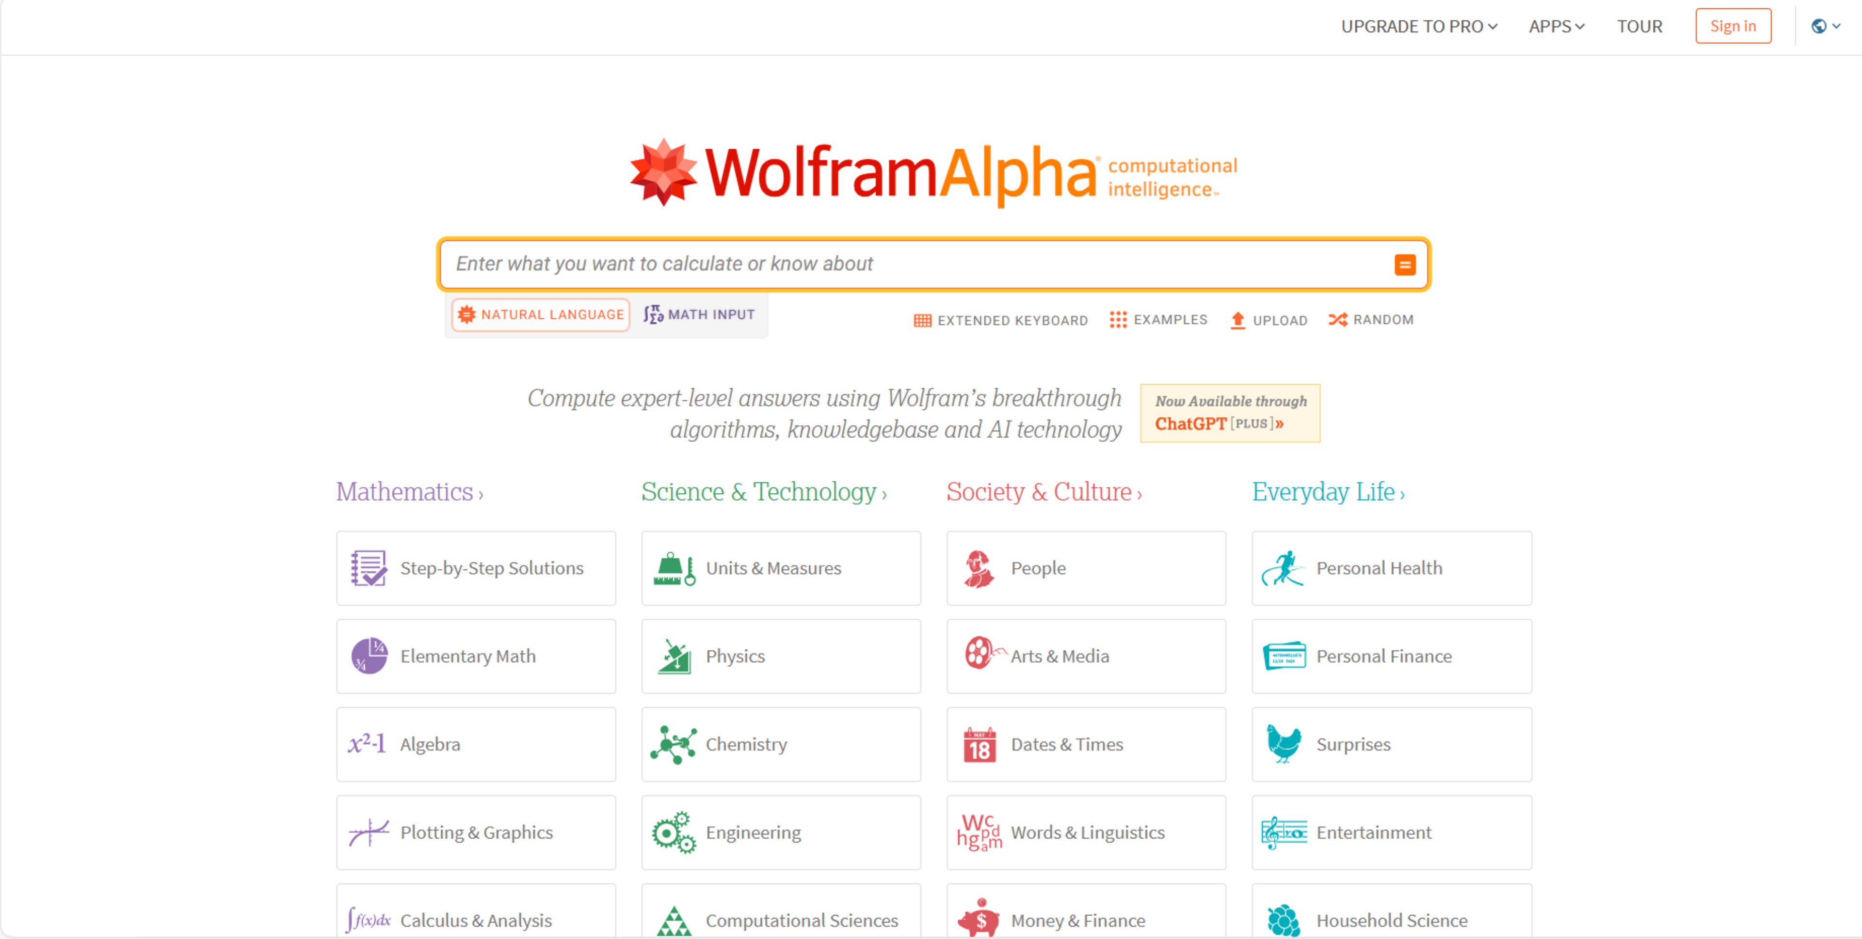Screen dimensions: 1862x939
Task: Expand the Apps dropdown menu
Action: coord(1556,27)
